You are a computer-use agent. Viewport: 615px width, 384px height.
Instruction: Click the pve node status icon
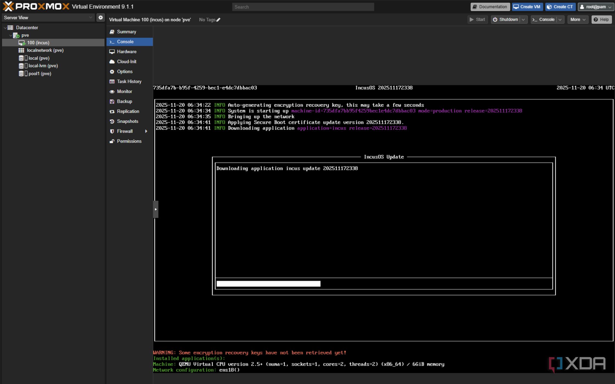pyautogui.click(x=16, y=35)
